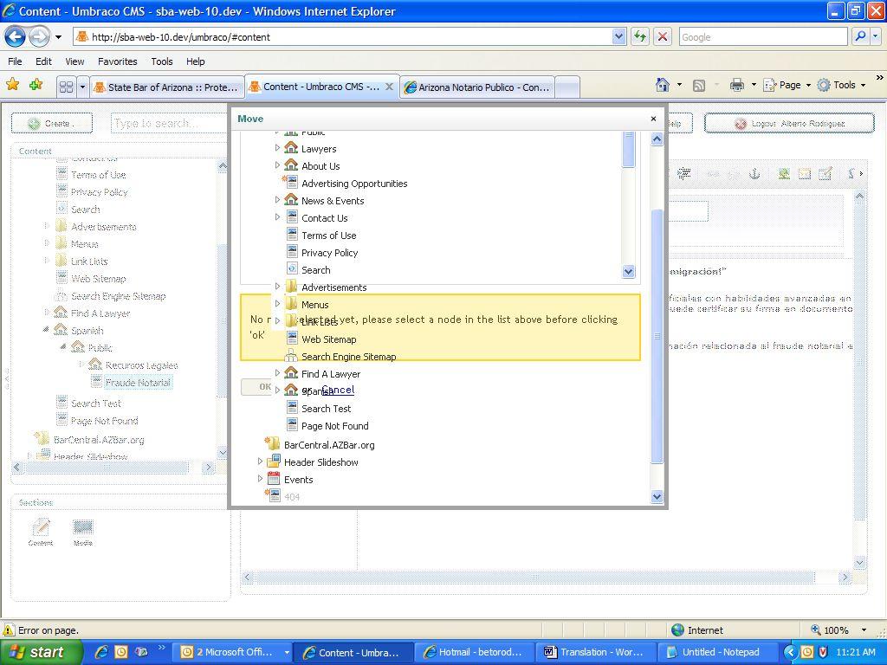The height and width of the screenshot is (665, 887).
Task: Select Page Not Found in Move dialog
Action: pos(335,426)
